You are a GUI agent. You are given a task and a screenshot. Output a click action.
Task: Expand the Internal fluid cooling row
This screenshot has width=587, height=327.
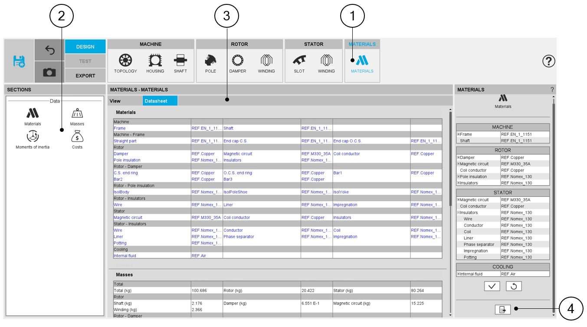pyautogui.click(x=459, y=274)
